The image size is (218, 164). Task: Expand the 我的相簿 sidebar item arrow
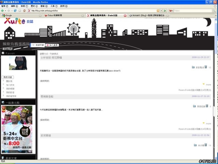3,88
